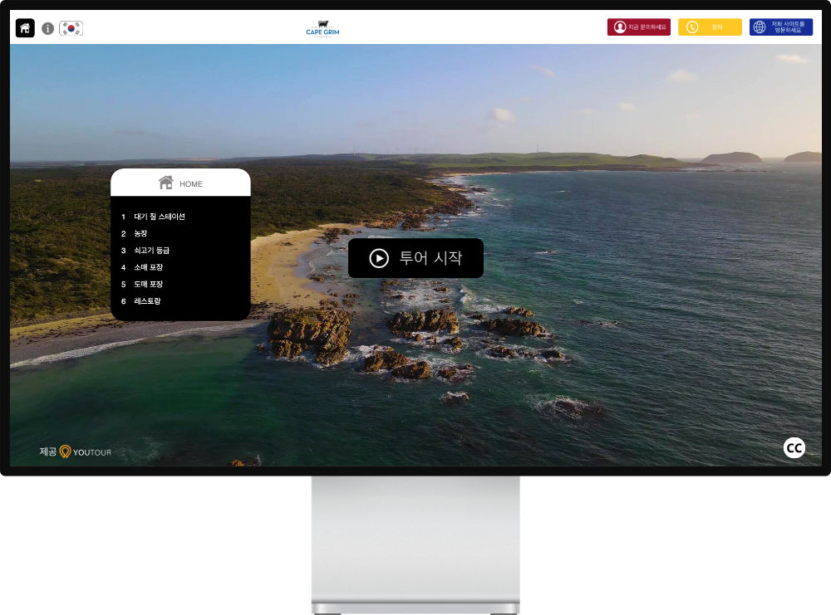Screen dimensions: 831x615
Task: Click the blue 저희 사이트를 방문하세요 button
Action: (x=780, y=27)
